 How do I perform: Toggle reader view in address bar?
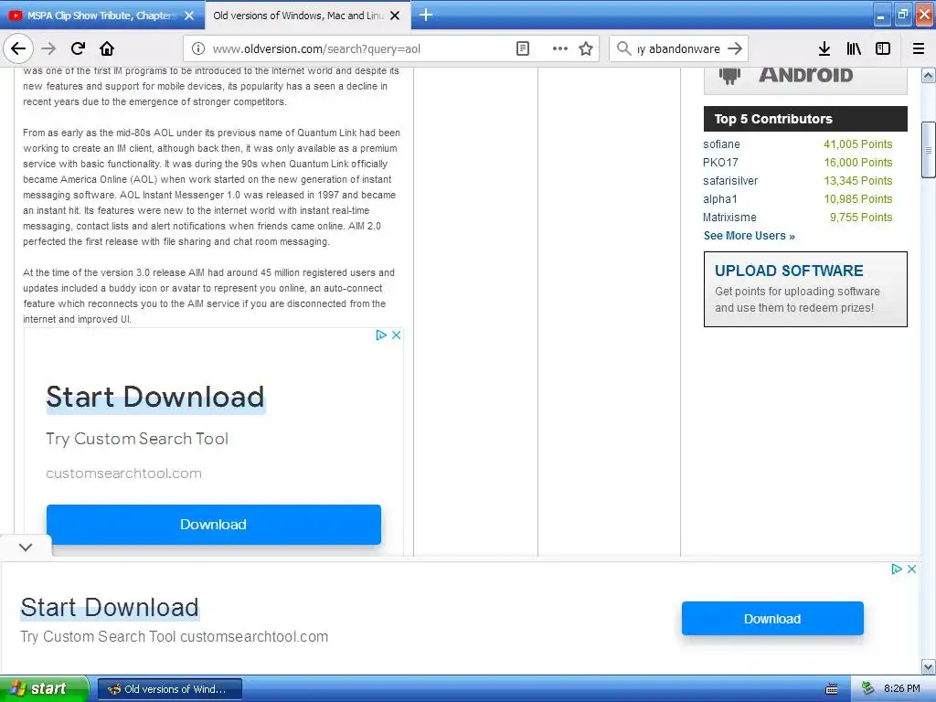click(522, 48)
